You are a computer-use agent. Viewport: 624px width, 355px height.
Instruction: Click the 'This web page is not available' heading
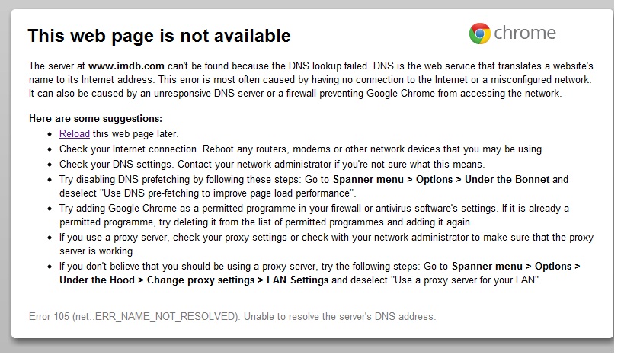pyautogui.click(x=159, y=36)
